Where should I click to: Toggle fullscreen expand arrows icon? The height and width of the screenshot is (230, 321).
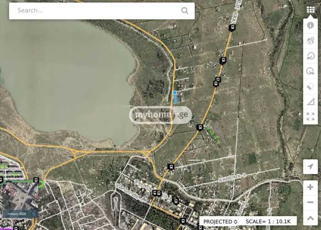(x=310, y=117)
